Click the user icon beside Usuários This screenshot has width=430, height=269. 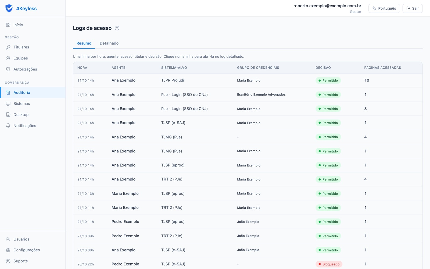[x=8, y=239]
